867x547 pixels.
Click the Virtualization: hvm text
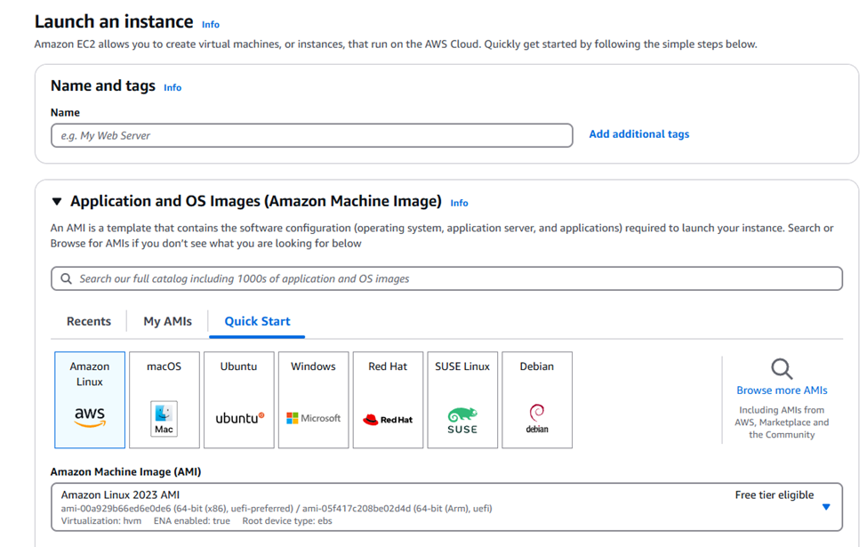(101, 521)
